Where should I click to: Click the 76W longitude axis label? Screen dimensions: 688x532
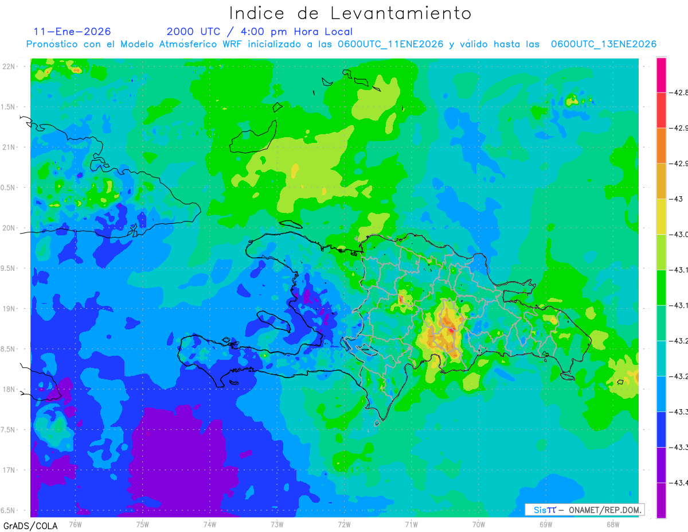point(75,524)
